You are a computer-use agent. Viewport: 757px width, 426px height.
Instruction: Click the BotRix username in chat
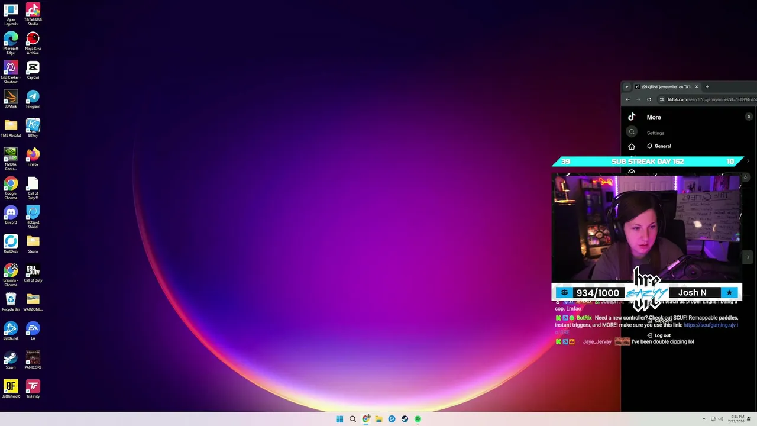(x=584, y=318)
